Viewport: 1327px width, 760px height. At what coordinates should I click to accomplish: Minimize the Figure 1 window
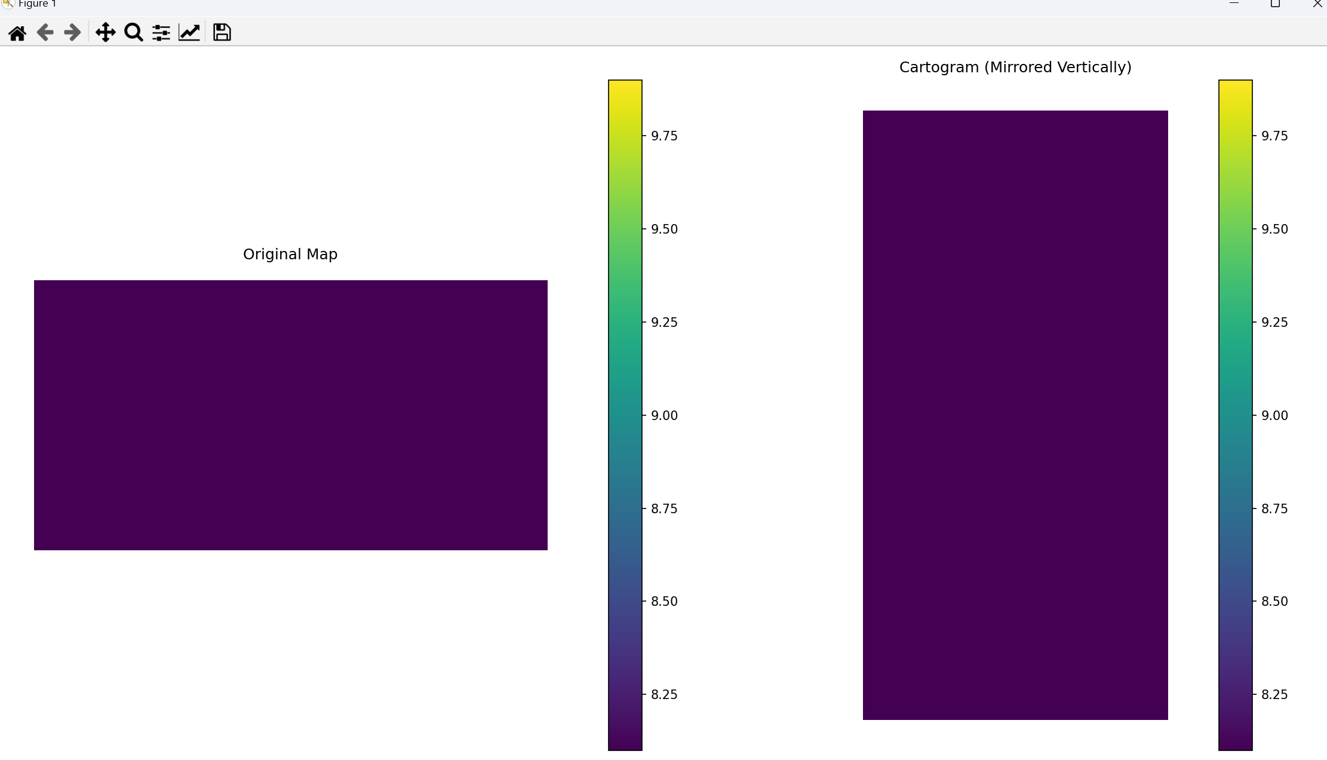[x=1234, y=4]
